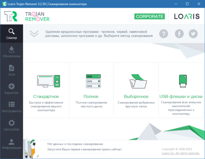Click description 'Полное сканирование жесткого диска'
This screenshot has width=205, height=159.
point(91,105)
